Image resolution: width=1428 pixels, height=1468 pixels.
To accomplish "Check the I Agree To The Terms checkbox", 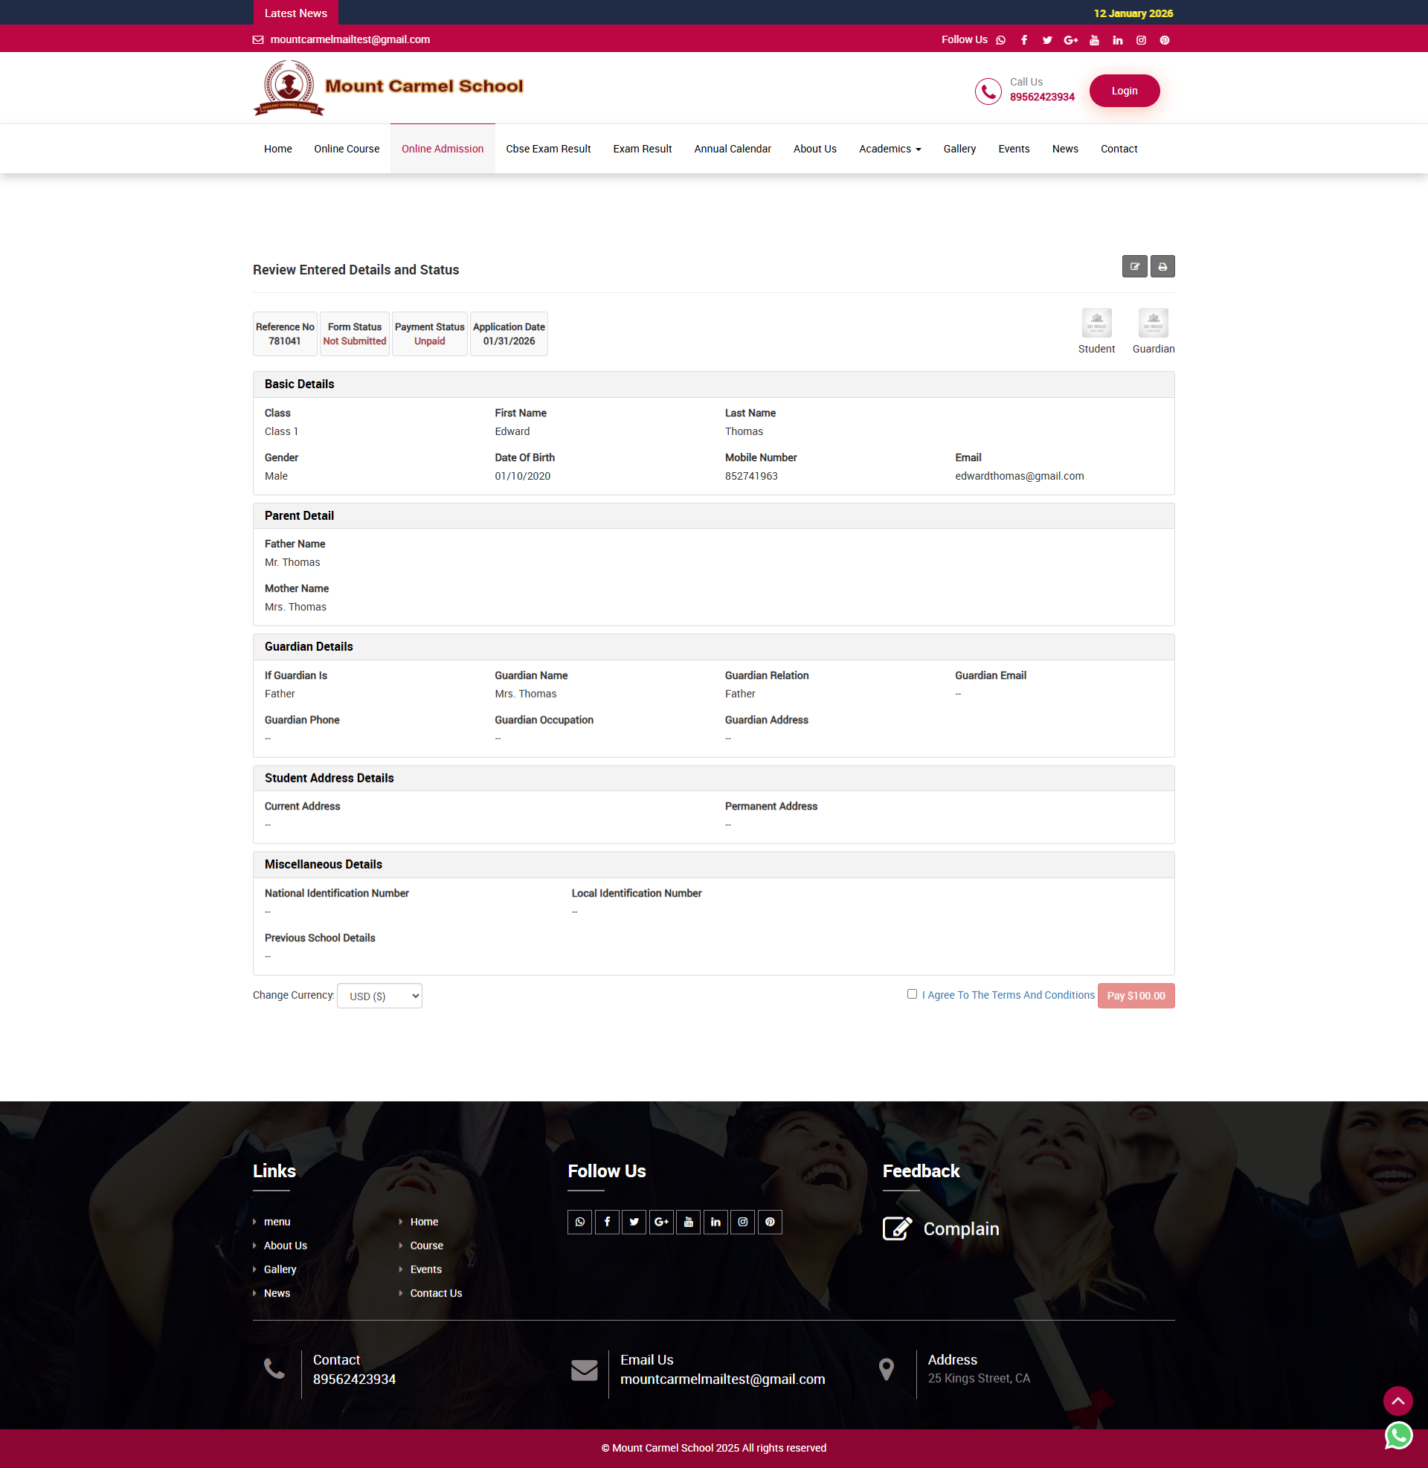I will click(x=912, y=994).
